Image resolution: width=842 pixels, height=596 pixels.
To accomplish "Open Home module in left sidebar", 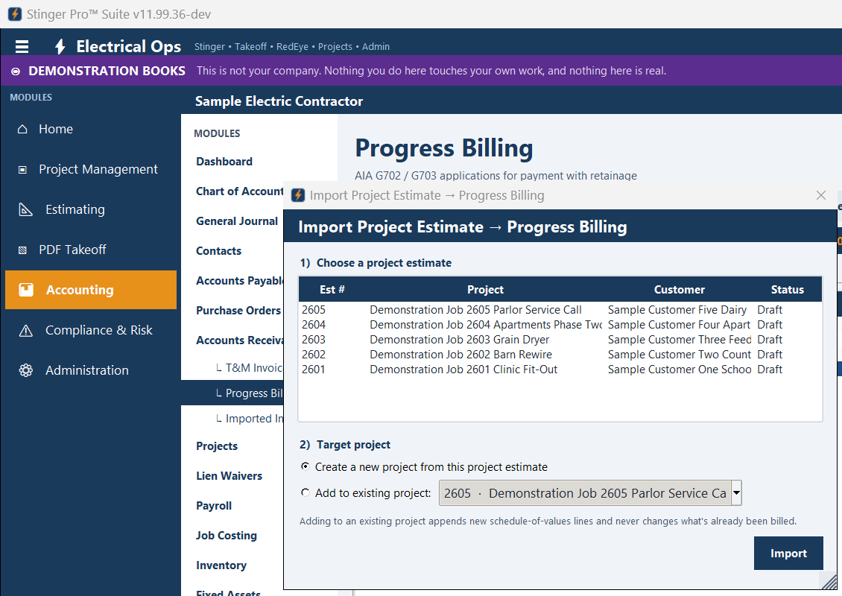I will pyautogui.click(x=91, y=130).
